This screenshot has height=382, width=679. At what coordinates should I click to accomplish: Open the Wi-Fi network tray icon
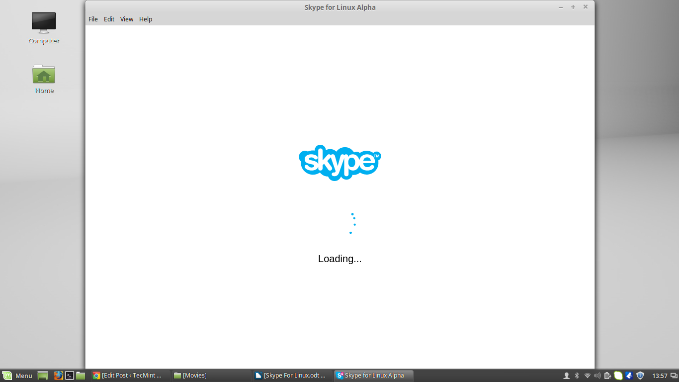tap(587, 376)
